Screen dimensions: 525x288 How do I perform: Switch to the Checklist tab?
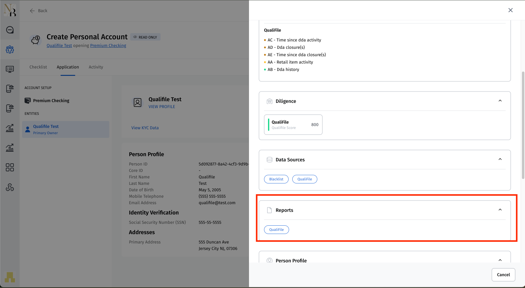[38, 67]
